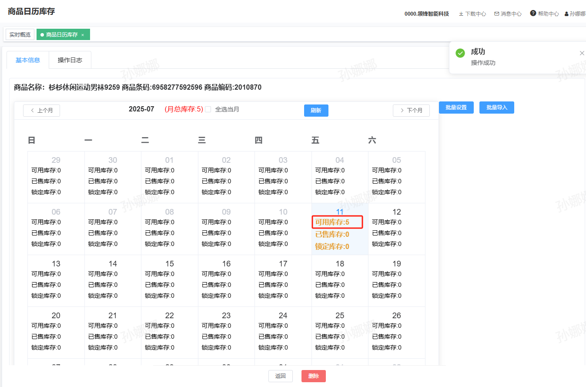
Task: Select the 商品日历库存 page tab
Action: point(62,35)
